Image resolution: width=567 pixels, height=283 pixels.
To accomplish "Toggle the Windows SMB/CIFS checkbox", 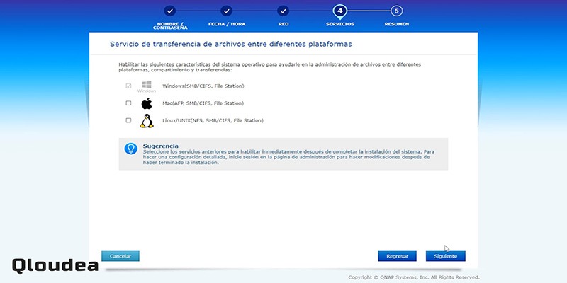I will [128, 86].
